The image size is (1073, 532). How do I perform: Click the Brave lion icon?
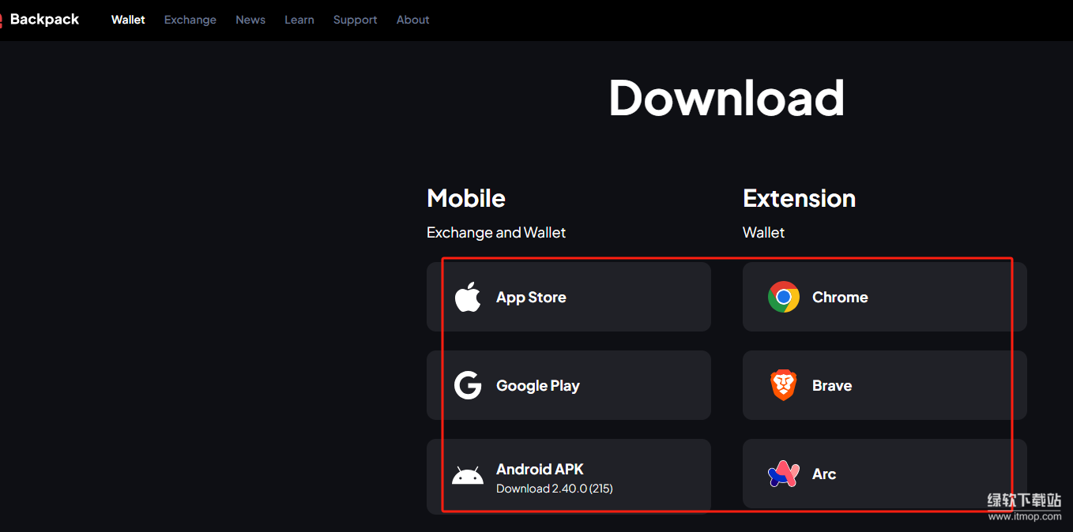[x=783, y=386]
